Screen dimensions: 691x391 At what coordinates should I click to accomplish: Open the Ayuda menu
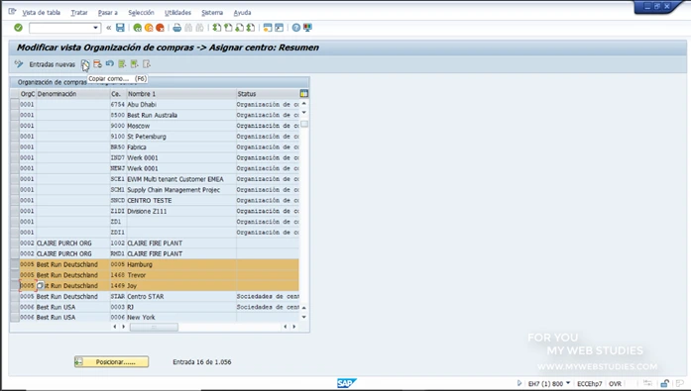(242, 12)
